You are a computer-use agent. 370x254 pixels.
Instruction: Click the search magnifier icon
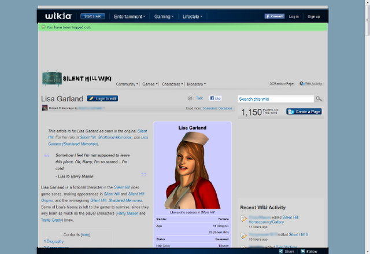[x=319, y=99]
